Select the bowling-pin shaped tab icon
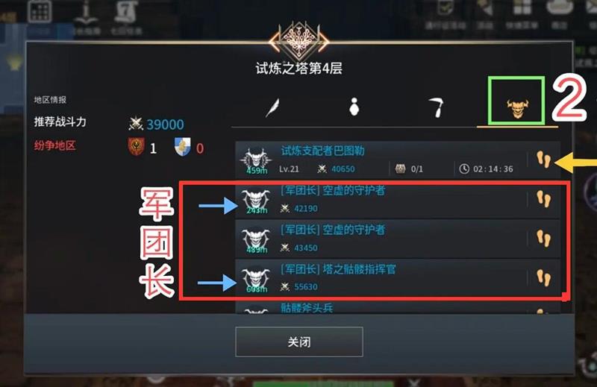597x387 pixels. (354, 107)
